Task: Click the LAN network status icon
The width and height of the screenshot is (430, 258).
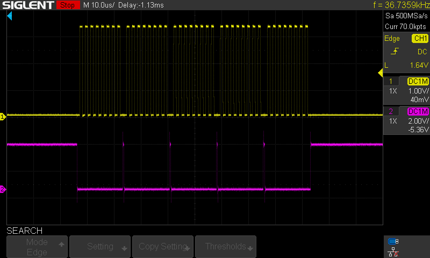Action: (x=393, y=252)
